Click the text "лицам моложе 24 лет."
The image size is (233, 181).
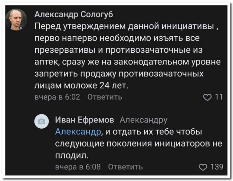click(x=82, y=85)
